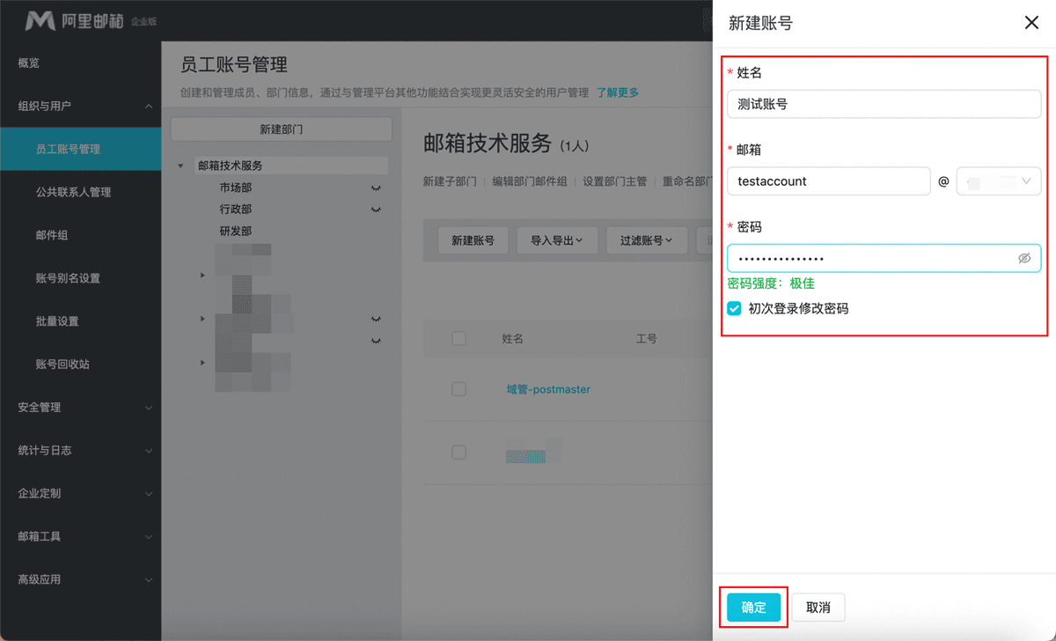
Task: Open the email domain dropdown
Action: click(998, 181)
